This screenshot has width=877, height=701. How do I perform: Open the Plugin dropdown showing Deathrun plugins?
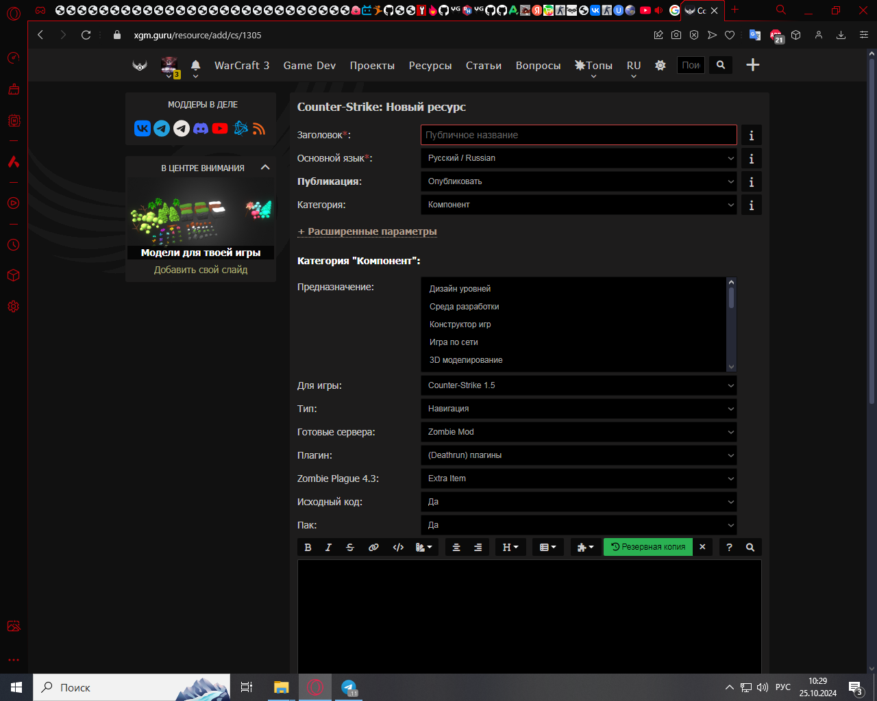tap(579, 455)
